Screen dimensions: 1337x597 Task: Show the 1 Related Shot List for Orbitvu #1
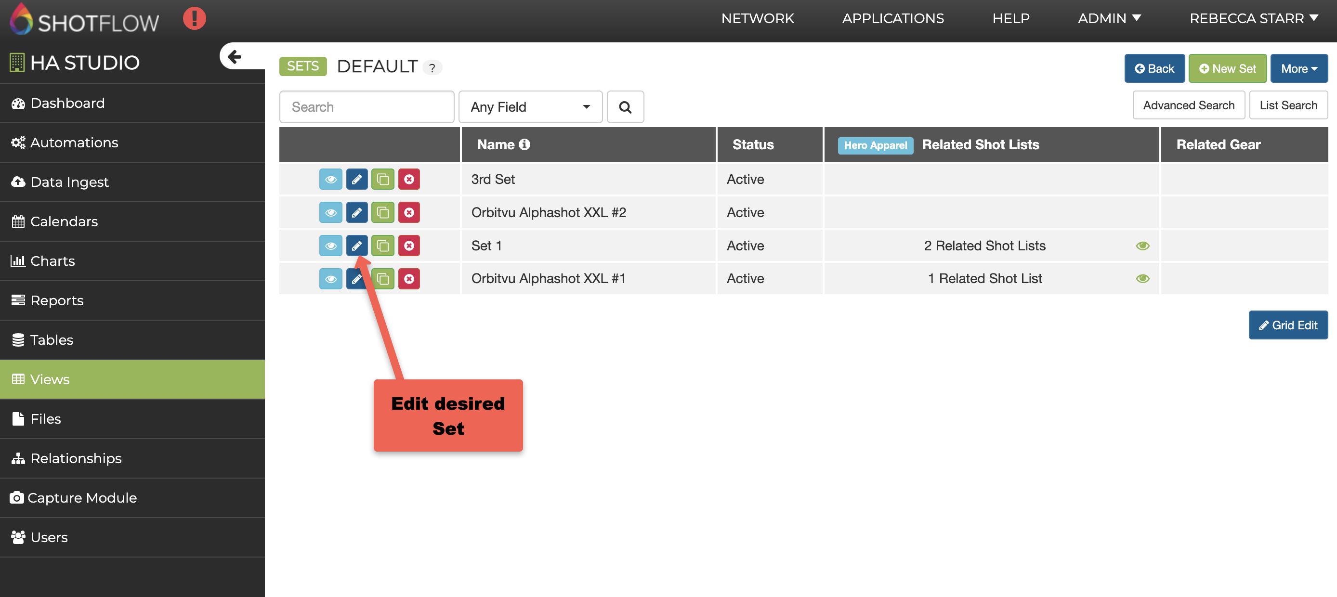coord(1142,279)
